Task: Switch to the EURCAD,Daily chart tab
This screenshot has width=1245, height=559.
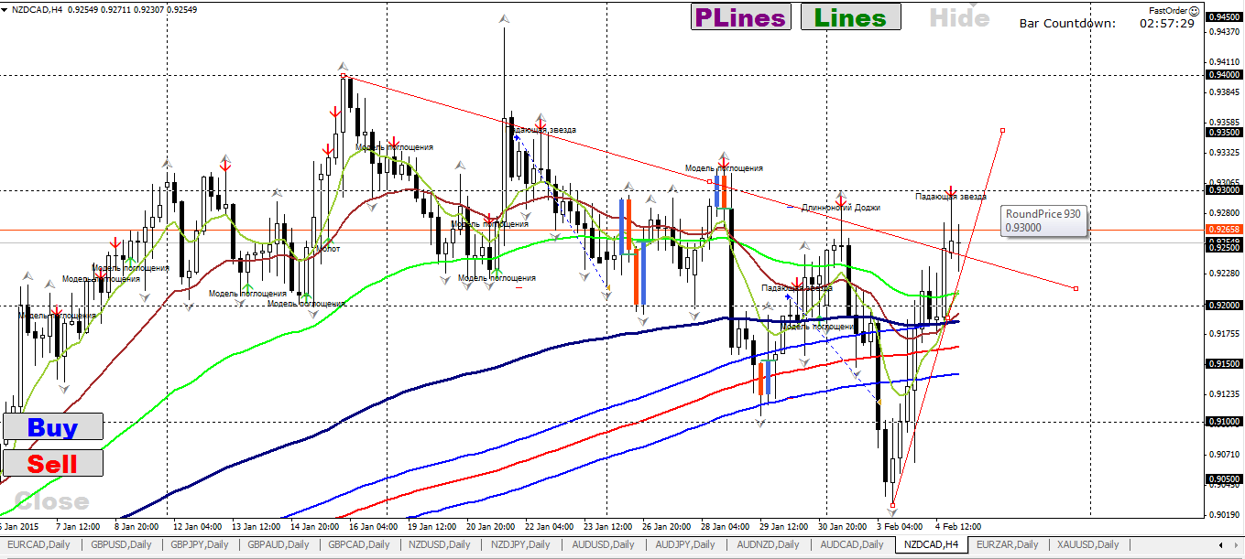Action: [39, 544]
